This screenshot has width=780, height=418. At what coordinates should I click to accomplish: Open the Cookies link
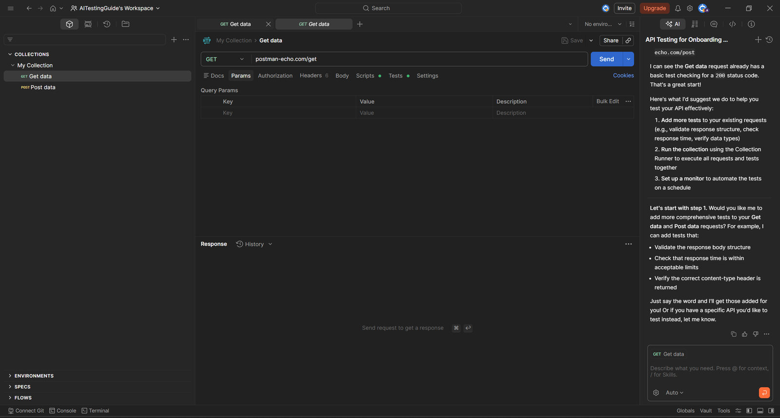click(x=623, y=75)
